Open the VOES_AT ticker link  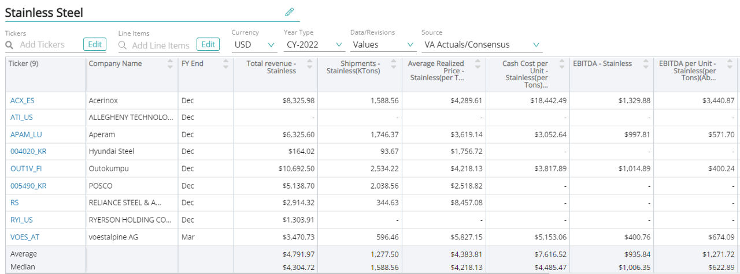click(25, 237)
